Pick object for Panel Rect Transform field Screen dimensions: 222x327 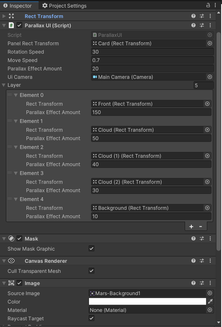(210, 43)
